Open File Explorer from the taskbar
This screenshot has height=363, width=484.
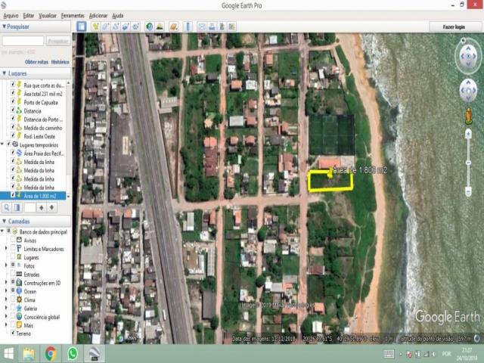[29, 353]
